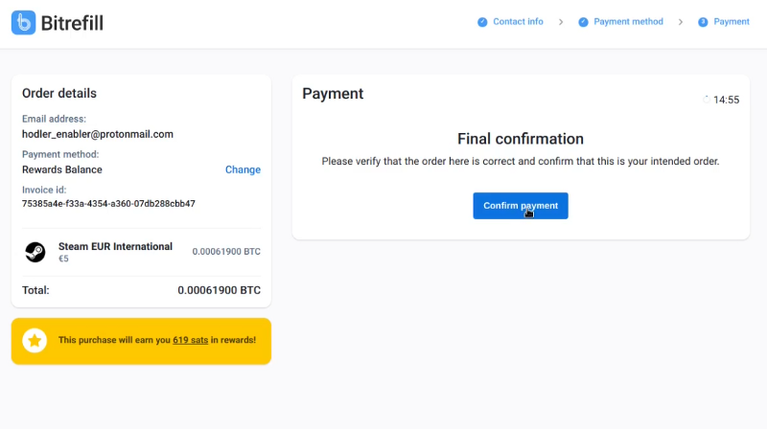Click the Payment method checkmark icon
This screenshot has height=429, width=767.
pos(583,22)
